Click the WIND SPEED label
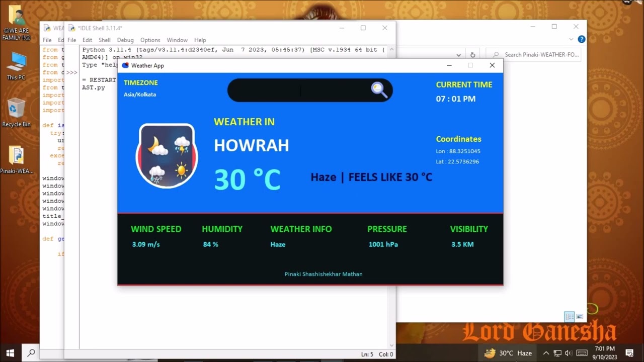Image resolution: width=644 pixels, height=362 pixels. click(x=156, y=229)
